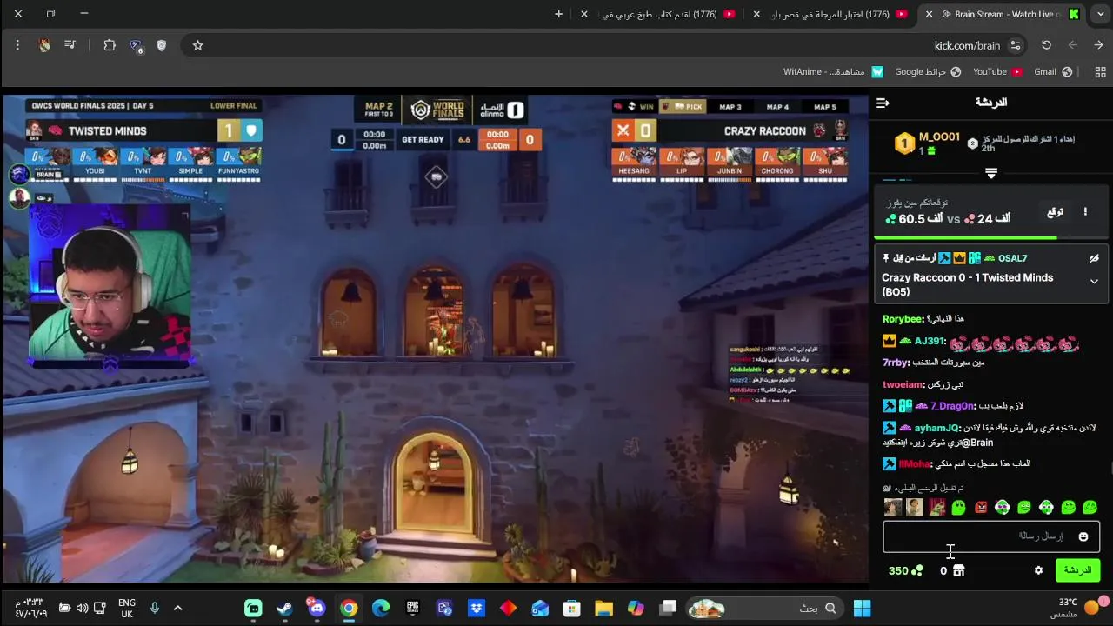Go forward in browser history
The image size is (1113, 626).
pyautogui.click(x=1072, y=45)
